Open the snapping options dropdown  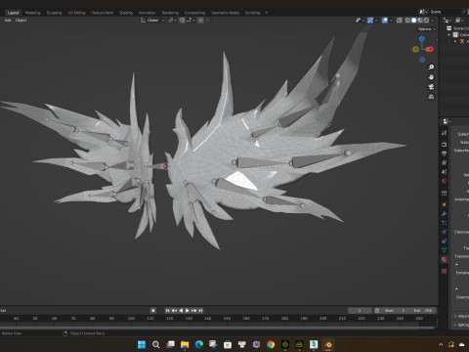pos(191,21)
